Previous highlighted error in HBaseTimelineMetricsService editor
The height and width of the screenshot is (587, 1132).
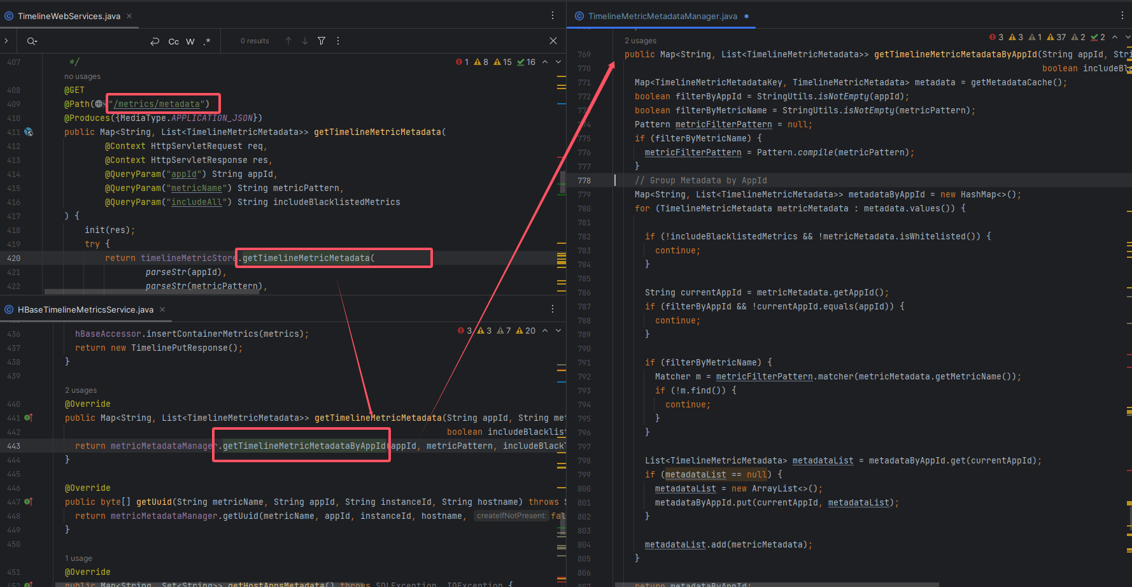(545, 330)
